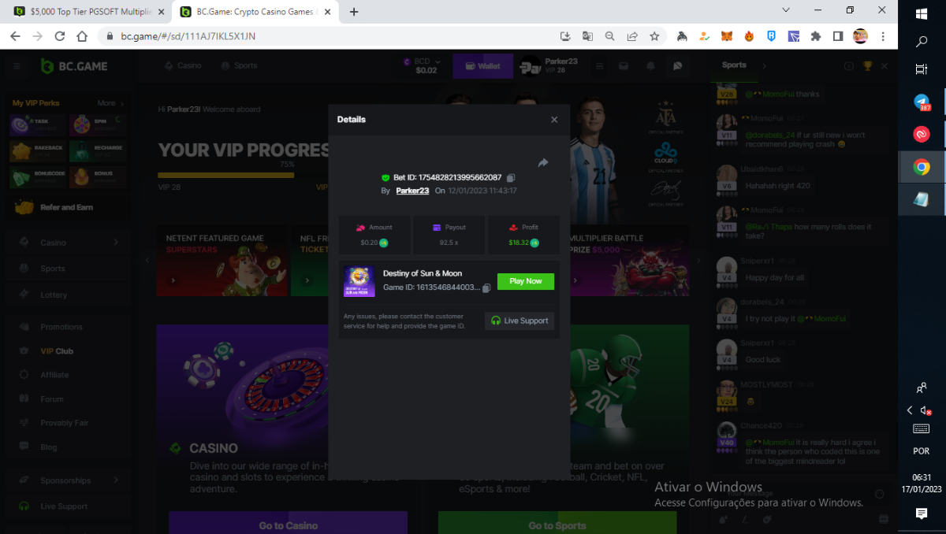The image size is (946, 534).
Task: Click the green Play Now button
Action: click(526, 281)
